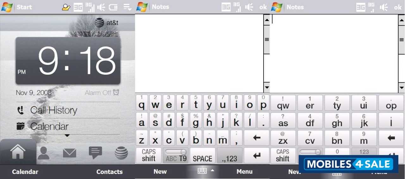Viewport: 405px width, 179px height.
Task: Open the Messages speech bubble tab
Action: click(x=95, y=153)
